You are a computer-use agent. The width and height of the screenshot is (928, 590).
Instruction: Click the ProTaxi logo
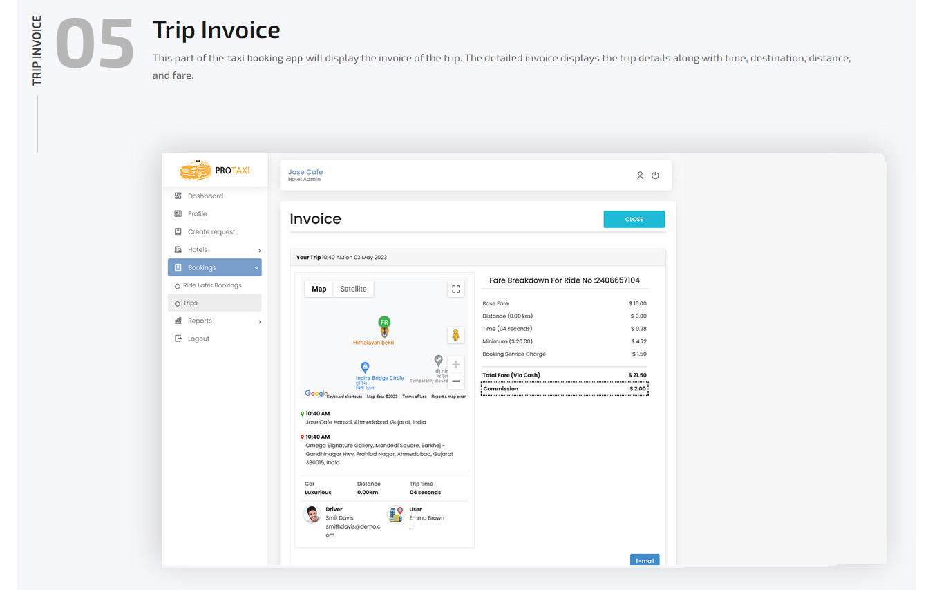pyautogui.click(x=215, y=170)
